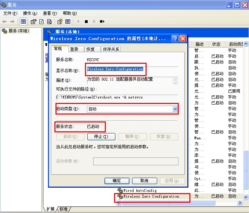Image resolution: width=249 pixels, height=213 pixels.
Task: Click the dialog's question mark help button
Action: 175,38
